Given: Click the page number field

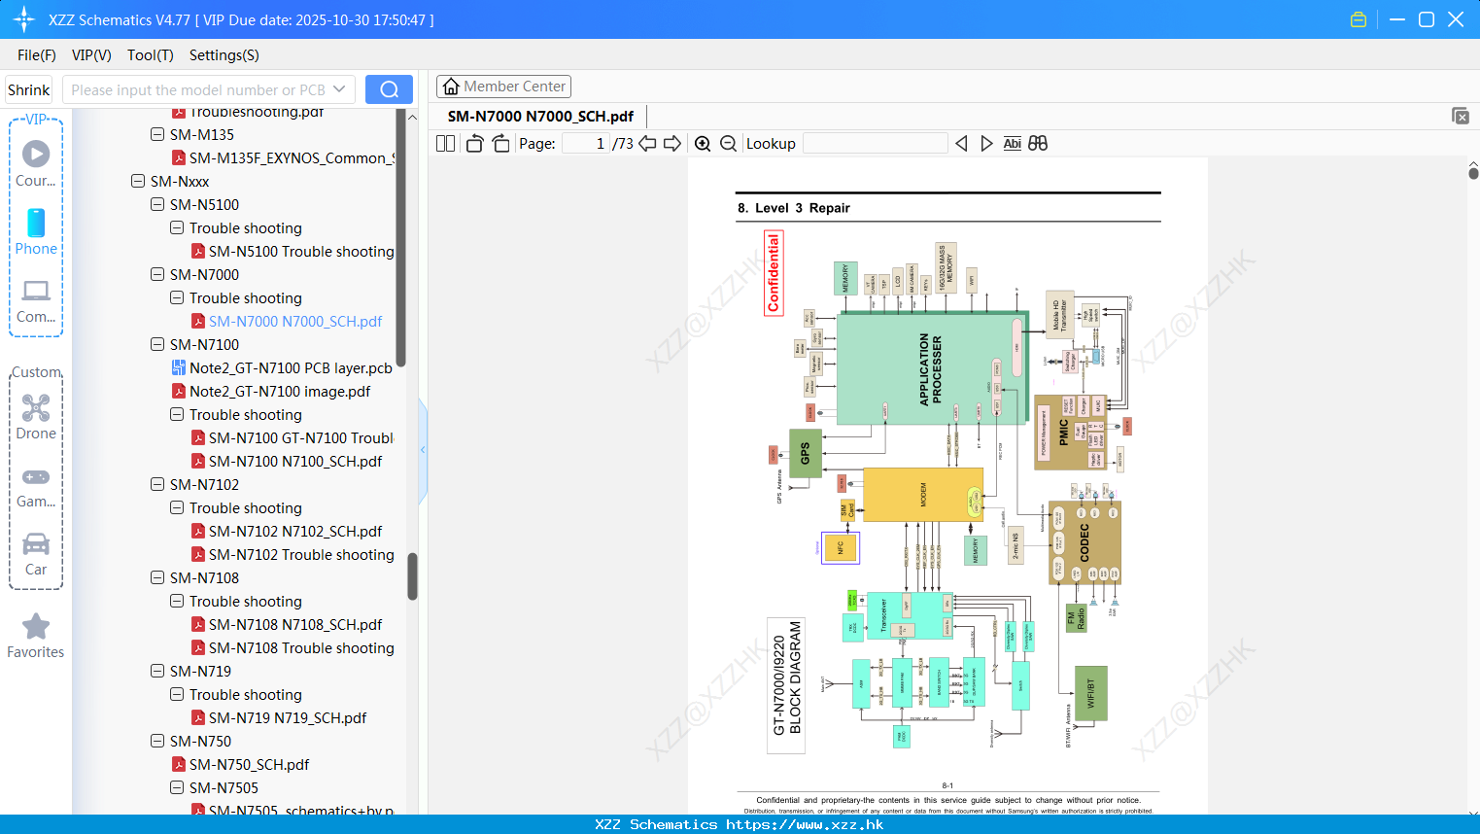Looking at the screenshot, I should coord(586,144).
